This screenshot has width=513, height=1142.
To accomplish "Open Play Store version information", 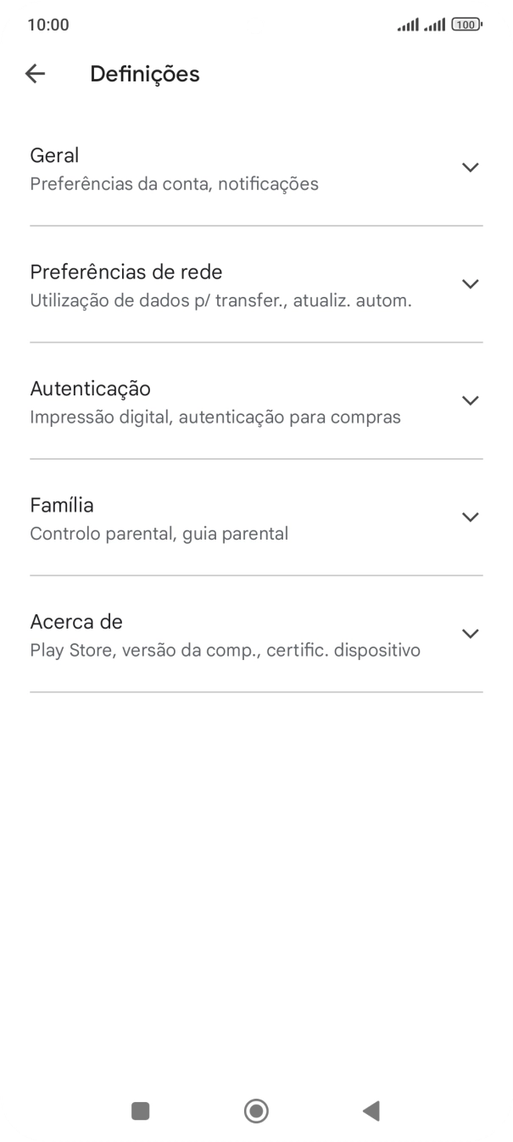I will (x=225, y=649).
